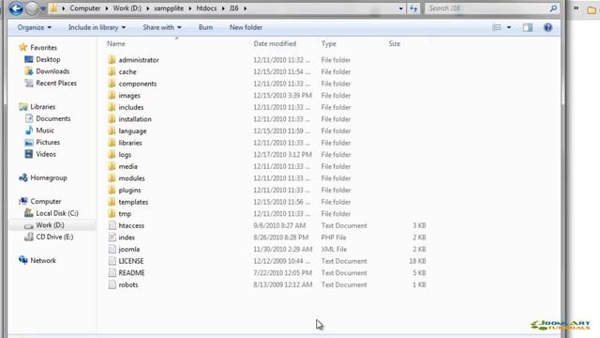Click the administrator folder icon

tap(112, 60)
